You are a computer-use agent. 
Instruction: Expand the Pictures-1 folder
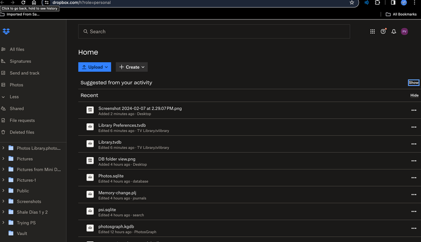(3, 180)
